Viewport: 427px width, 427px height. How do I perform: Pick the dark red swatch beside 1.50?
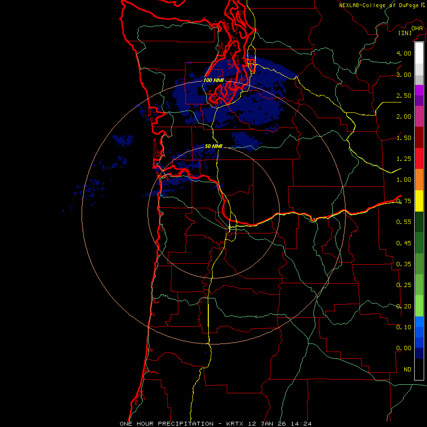click(x=419, y=138)
